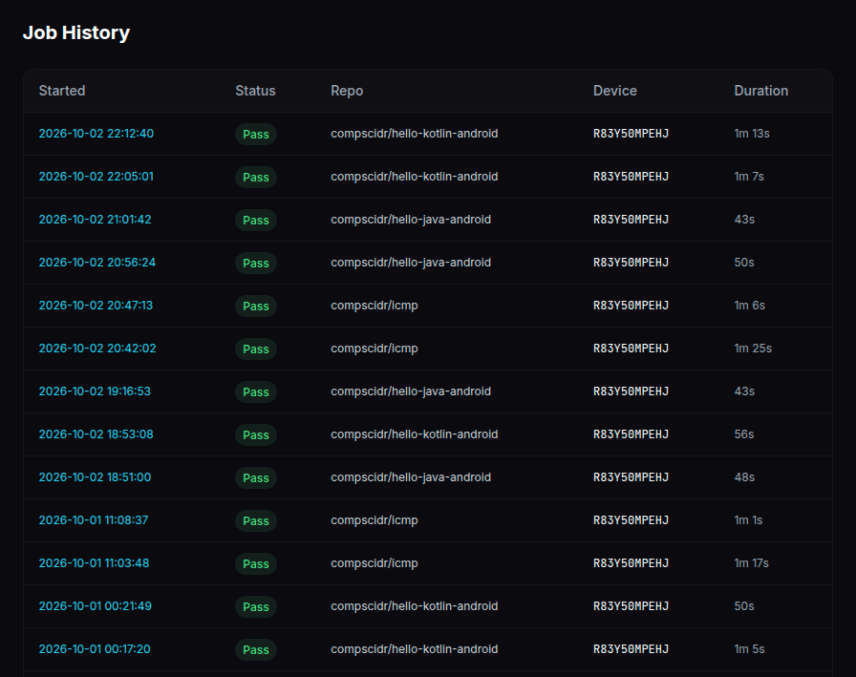Open job started 2026-10-02 20:56:24

tap(97, 263)
